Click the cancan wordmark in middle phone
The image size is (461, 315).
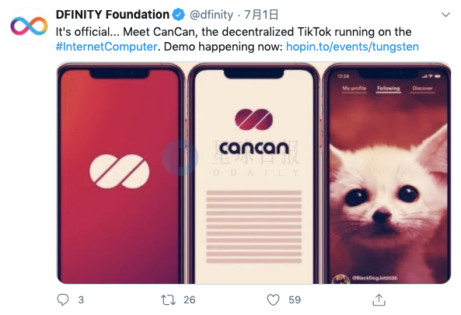(x=254, y=148)
